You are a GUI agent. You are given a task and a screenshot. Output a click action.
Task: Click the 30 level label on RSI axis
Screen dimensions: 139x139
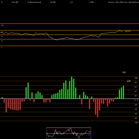(x=2, y=41)
